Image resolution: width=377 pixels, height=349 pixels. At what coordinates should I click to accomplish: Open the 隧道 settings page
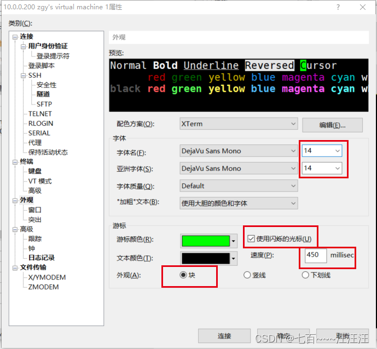[x=43, y=94]
